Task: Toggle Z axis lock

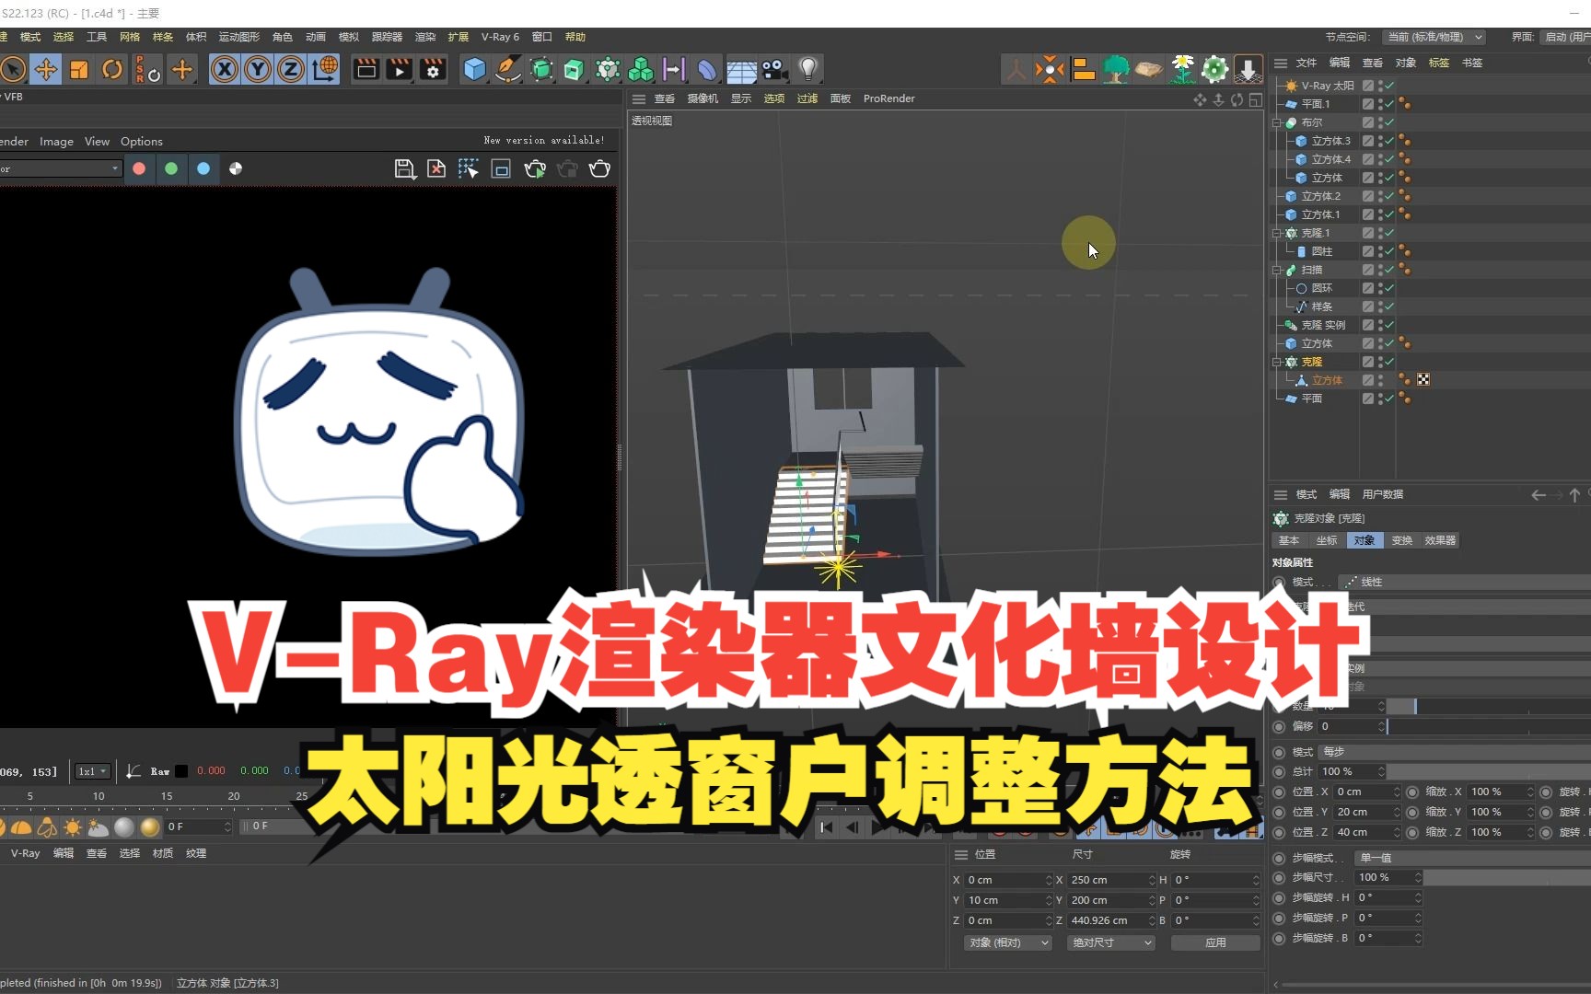Action: 291,69
